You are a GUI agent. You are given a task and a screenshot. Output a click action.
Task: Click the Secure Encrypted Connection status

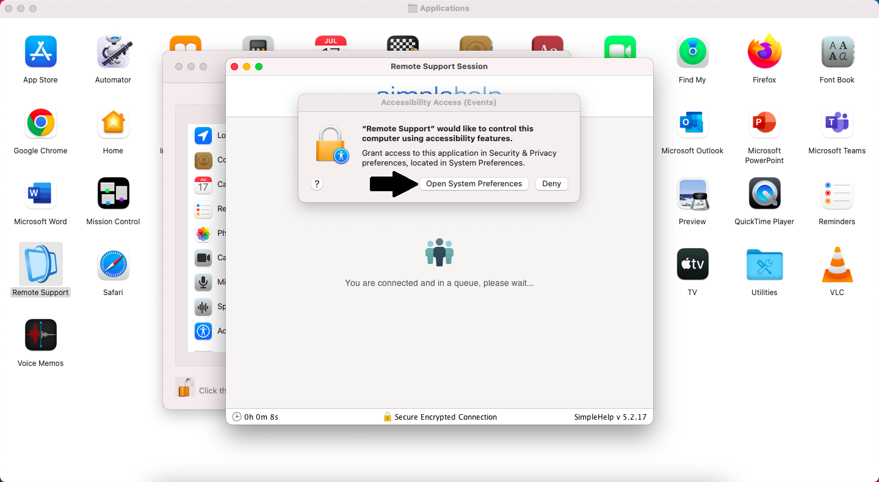[440, 417]
